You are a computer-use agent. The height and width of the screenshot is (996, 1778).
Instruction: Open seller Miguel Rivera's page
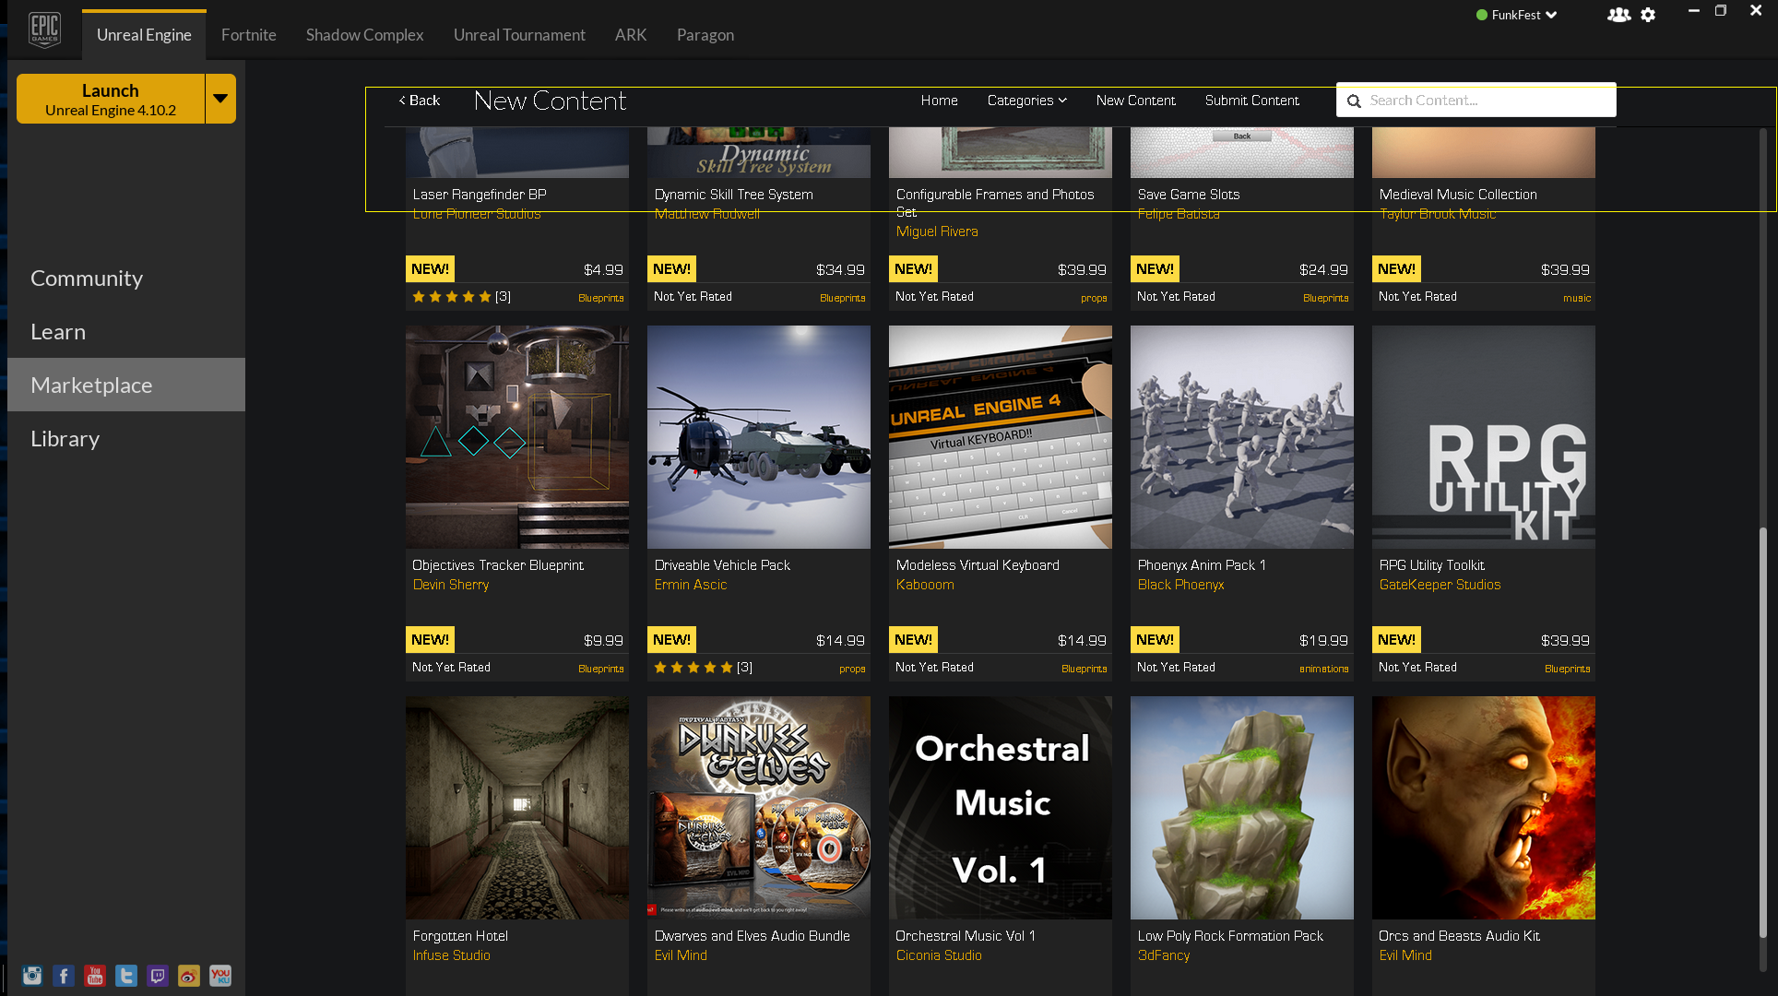937,231
